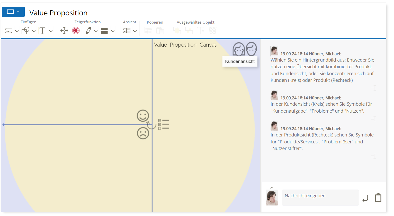Expand the pen tool dropdown arrow
This screenshot has height=216, width=394.
tap(96, 31)
